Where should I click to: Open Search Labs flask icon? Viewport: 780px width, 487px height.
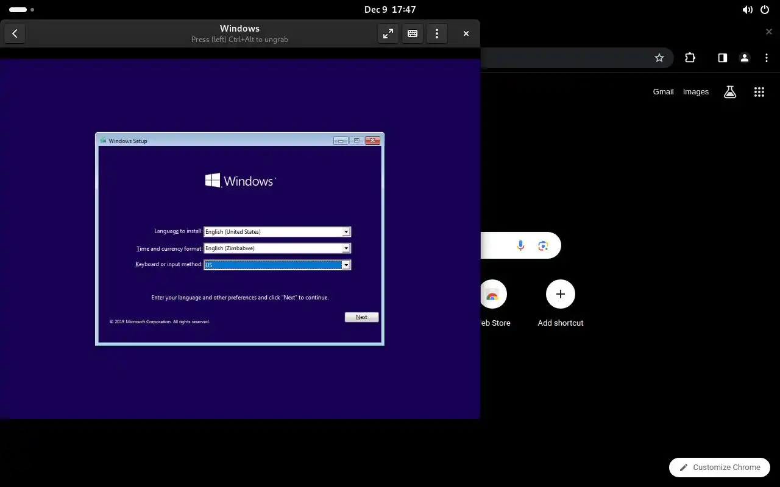coord(730,92)
